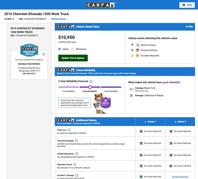This screenshot has width=198, height=179.
Task: Click the $400 avg per year text
Action: [x=142, y=91]
